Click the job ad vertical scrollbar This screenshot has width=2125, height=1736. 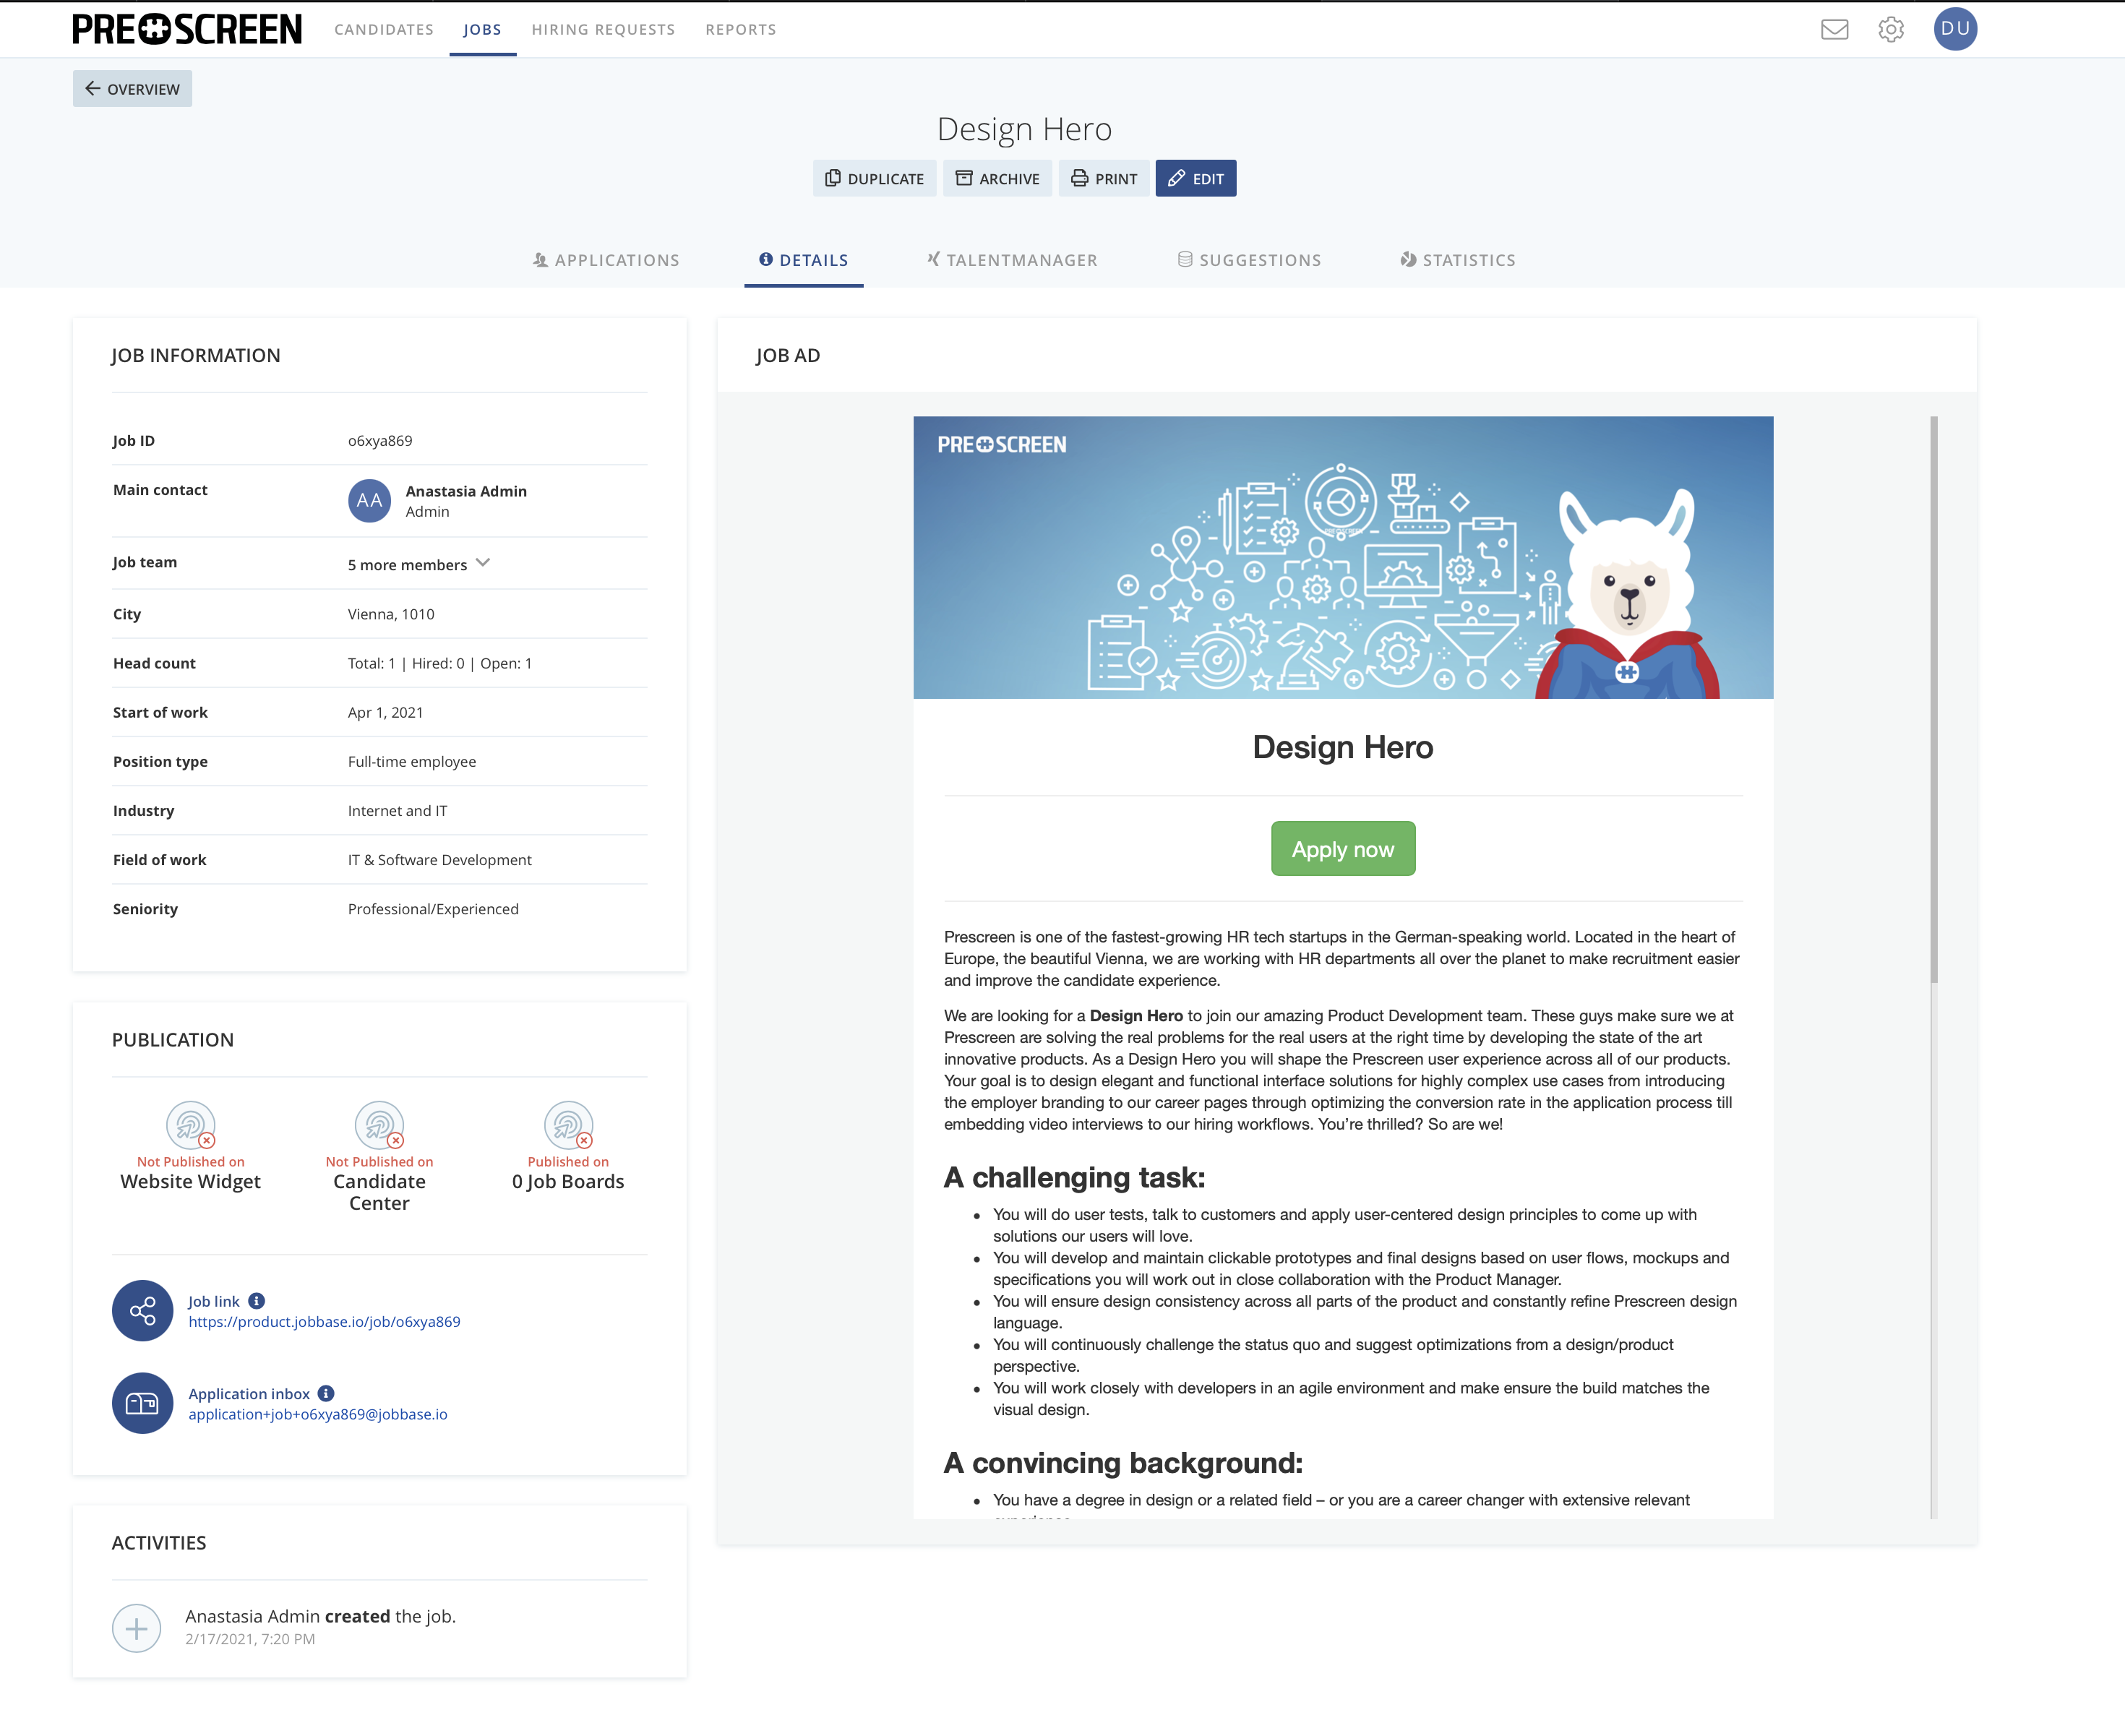(1933, 700)
